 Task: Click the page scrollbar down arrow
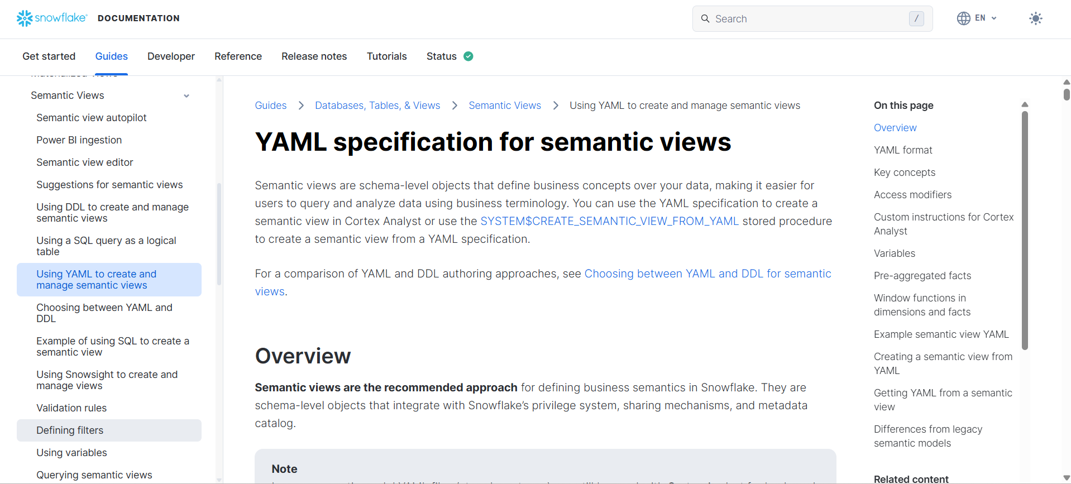click(x=1067, y=478)
